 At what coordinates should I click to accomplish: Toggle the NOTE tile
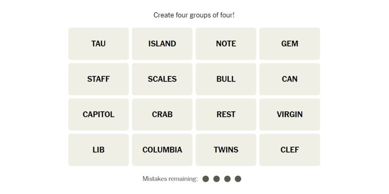[x=226, y=44]
